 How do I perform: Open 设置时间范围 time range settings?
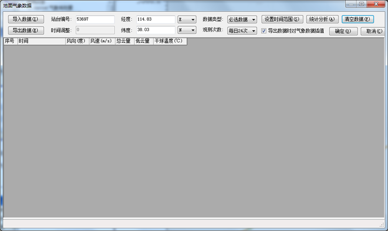[283, 19]
